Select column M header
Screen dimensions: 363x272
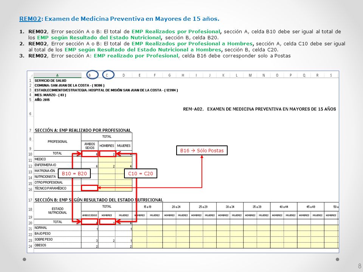pos(250,75)
